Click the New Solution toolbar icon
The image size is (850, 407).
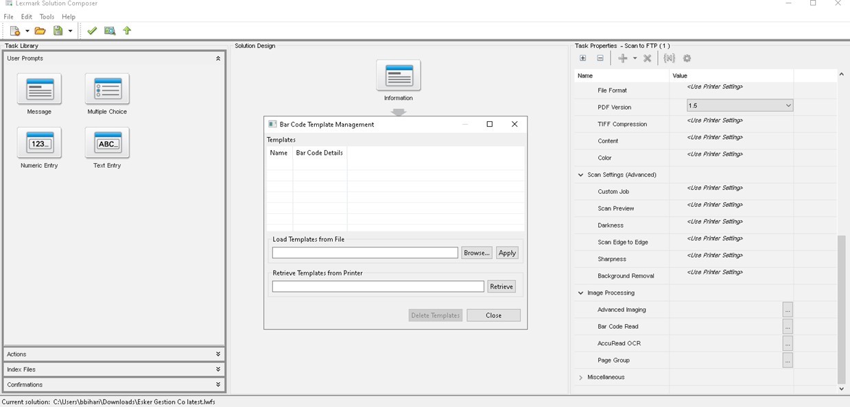[15, 31]
